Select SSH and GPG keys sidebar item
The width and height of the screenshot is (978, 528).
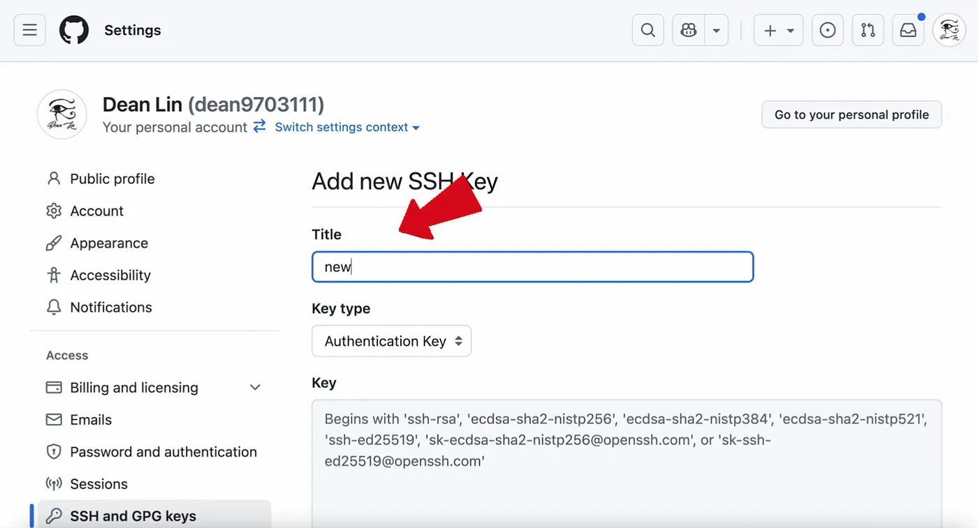pyautogui.click(x=133, y=516)
